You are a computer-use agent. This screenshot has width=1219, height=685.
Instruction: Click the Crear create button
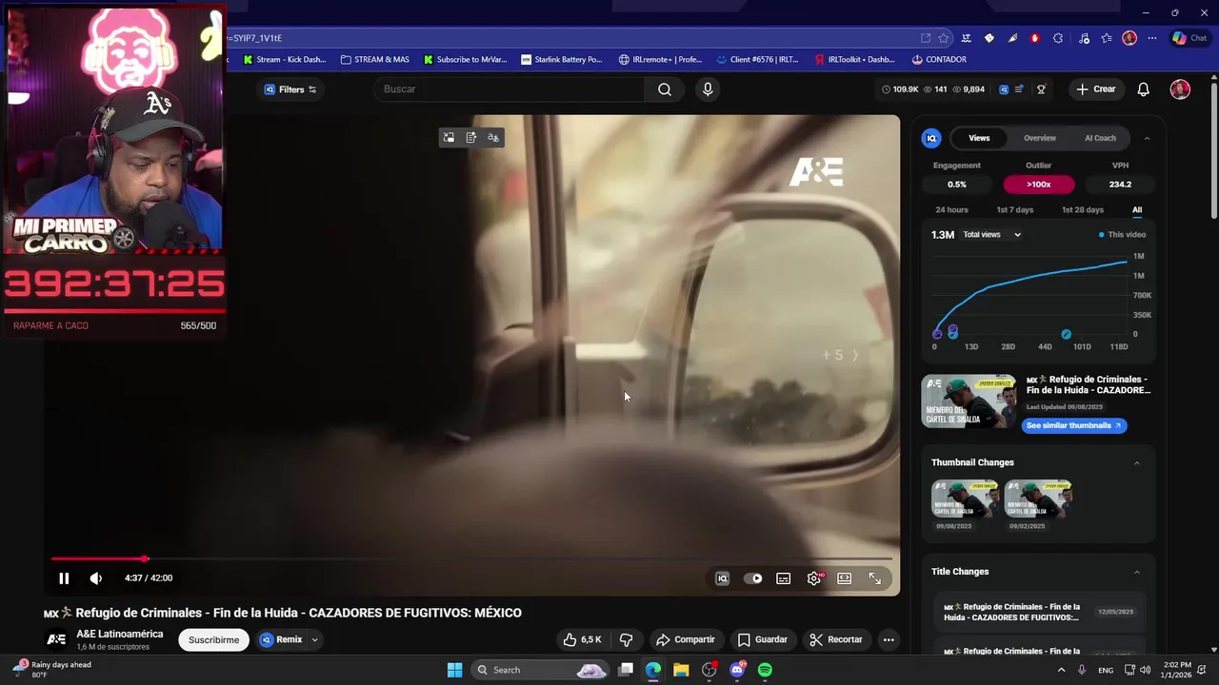point(1096,89)
